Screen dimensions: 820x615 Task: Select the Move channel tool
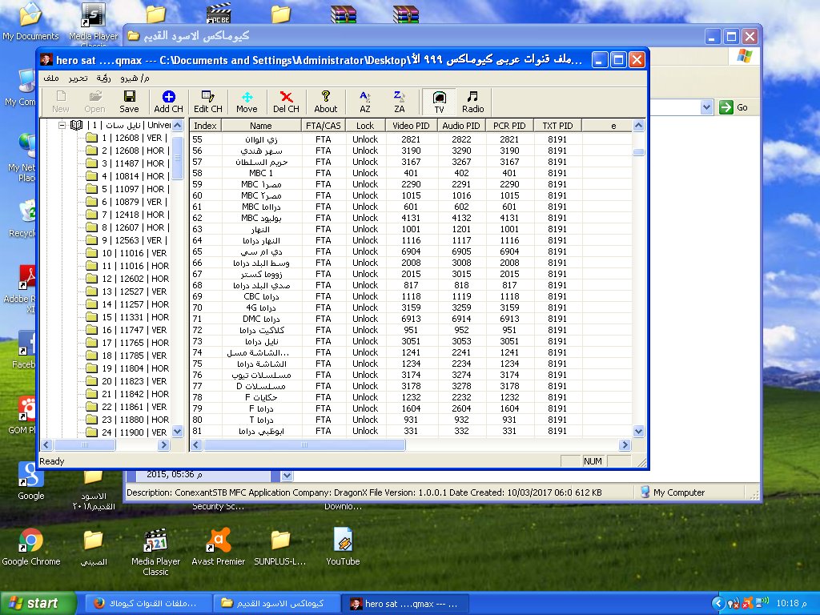click(x=247, y=102)
